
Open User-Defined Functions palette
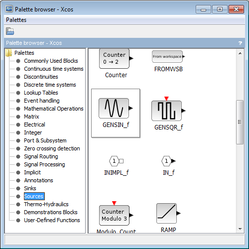click(x=52, y=220)
